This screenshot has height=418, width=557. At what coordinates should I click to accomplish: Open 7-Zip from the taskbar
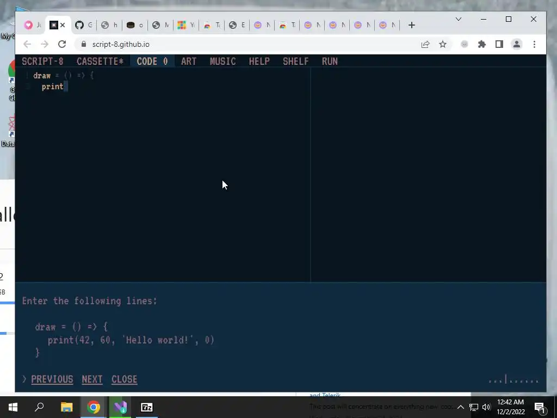tap(147, 407)
